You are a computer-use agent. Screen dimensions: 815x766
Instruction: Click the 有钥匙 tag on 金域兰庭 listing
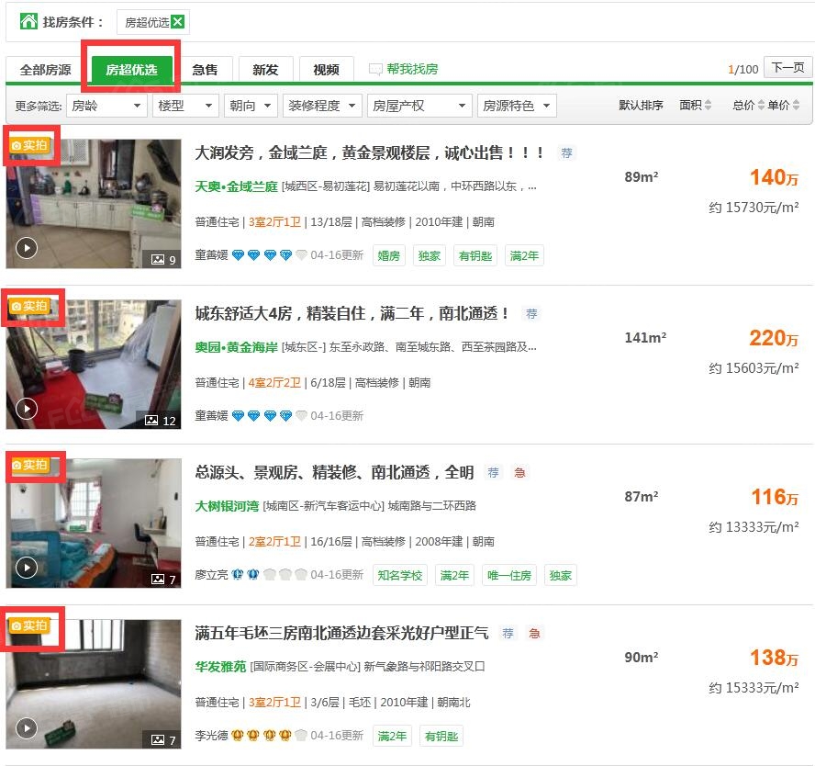[x=475, y=255]
